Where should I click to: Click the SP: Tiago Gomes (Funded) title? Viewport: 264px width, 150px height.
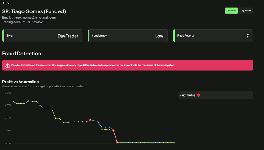[34, 11]
